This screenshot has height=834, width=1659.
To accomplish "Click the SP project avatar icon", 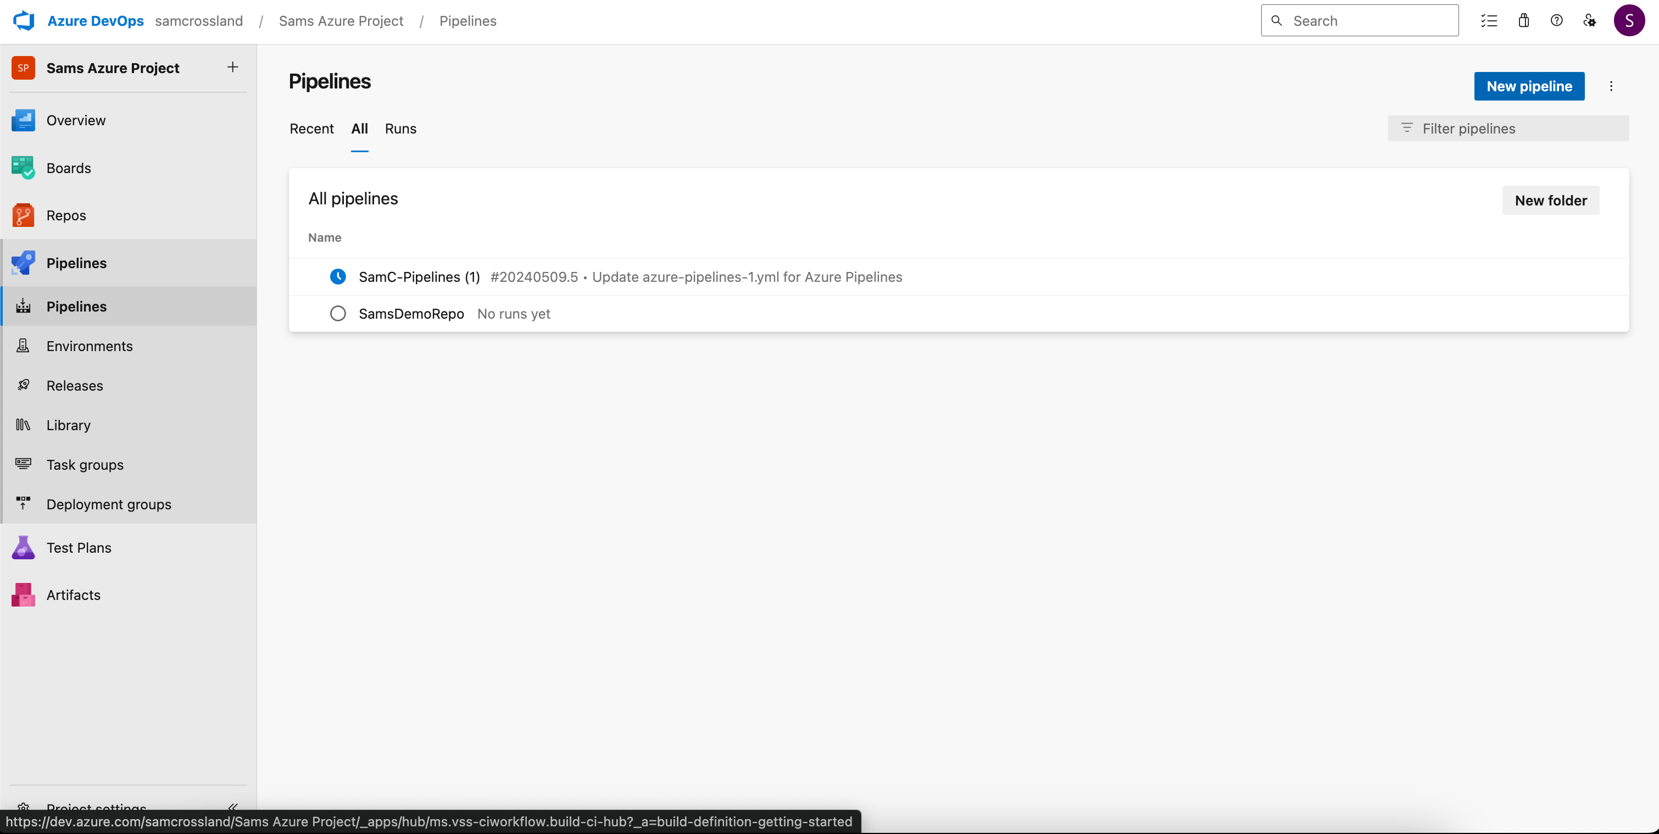I will point(23,68).
